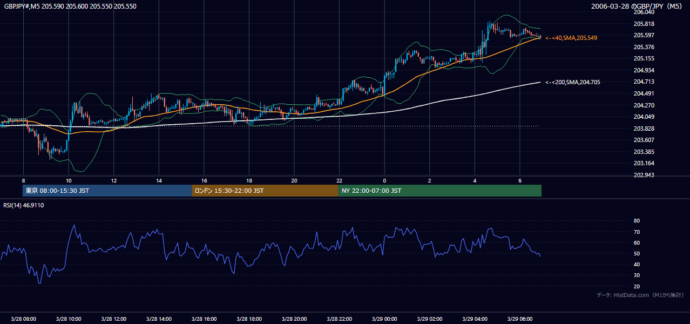Screen dimensions: 690x324
Task: Click the 203.828 price axis label
Action: [645, 129]
